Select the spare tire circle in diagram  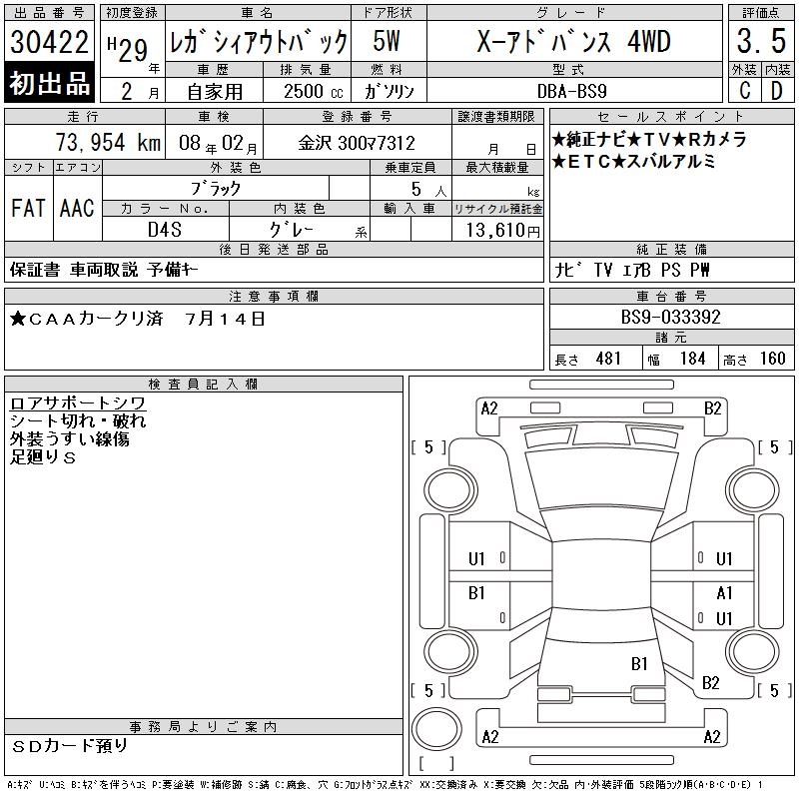click(x=436, y=729)
